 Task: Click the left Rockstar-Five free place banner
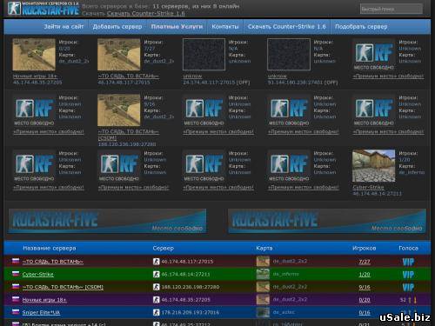(x=107, y=221)
